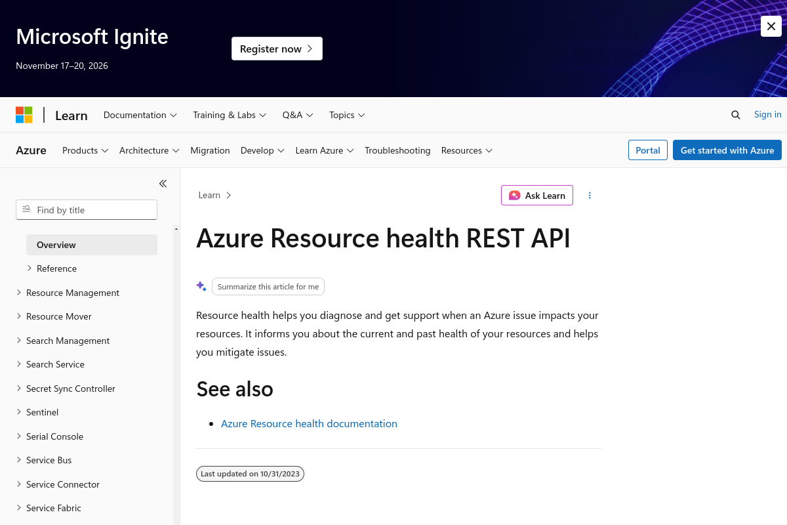
Task: Go to the Azure home link
Action: tap(31, 150)
